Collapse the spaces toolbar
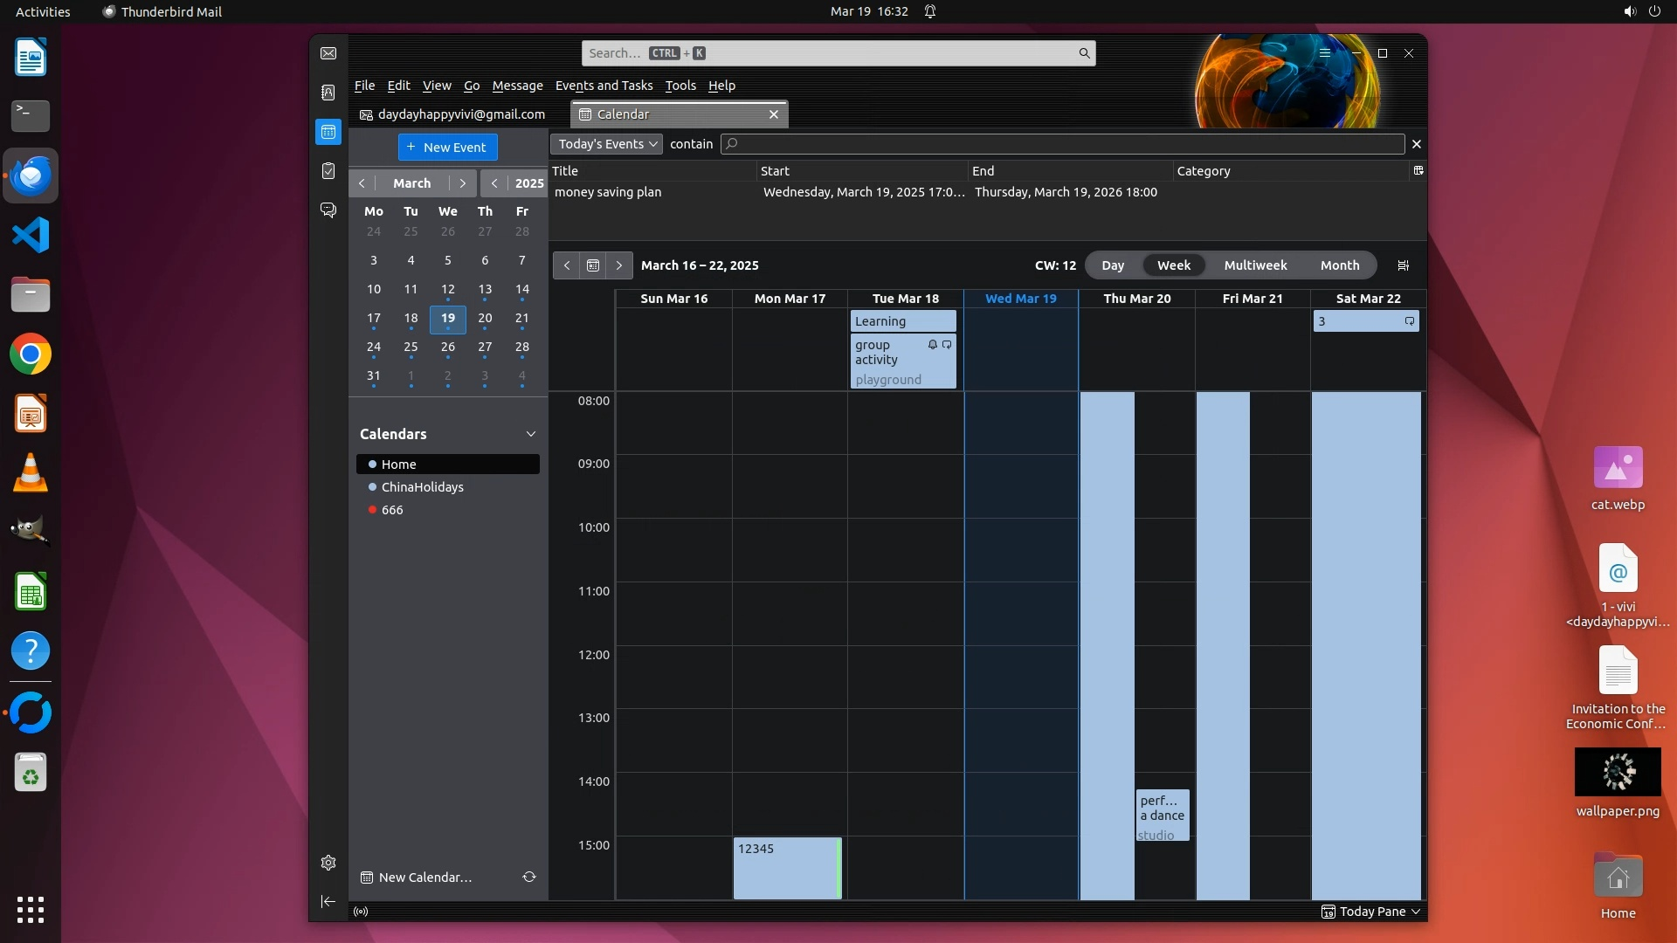1677x943 pixels. click(x=328, y=901)
